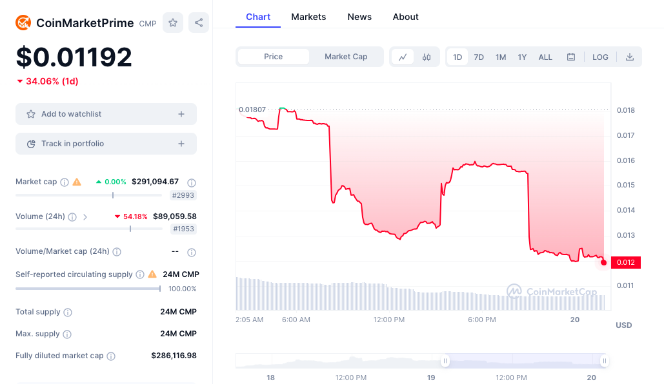664x384 pixels.
Task: Click the download chart icon
Action: [629, 57]
